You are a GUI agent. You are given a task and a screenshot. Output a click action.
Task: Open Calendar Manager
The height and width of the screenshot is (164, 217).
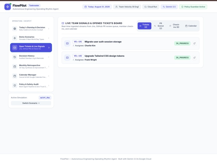(31, 76)
